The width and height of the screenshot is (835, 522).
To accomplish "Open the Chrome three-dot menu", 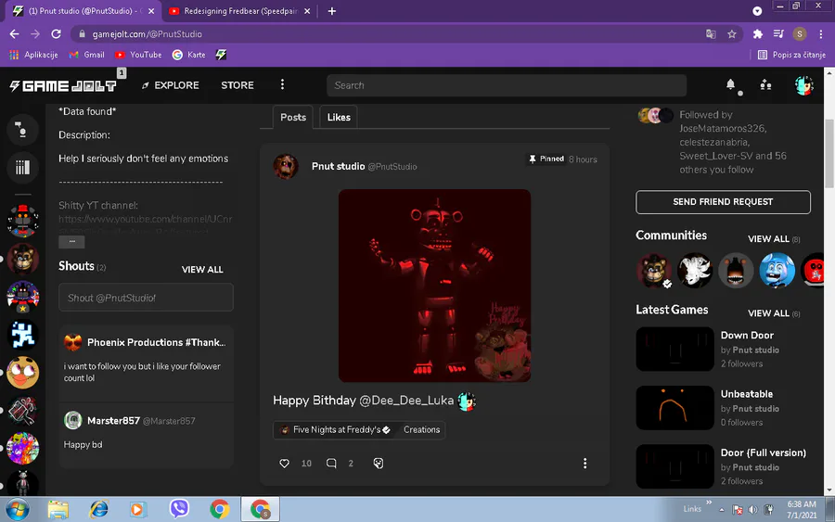I will pyautogui.click(x=821, y=34).
